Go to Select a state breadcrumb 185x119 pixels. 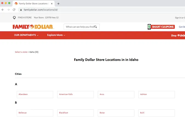(x=21, y=52)
